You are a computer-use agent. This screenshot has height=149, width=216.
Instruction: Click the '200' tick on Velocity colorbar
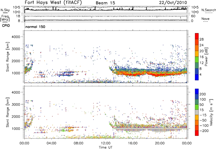click(203, 94)
